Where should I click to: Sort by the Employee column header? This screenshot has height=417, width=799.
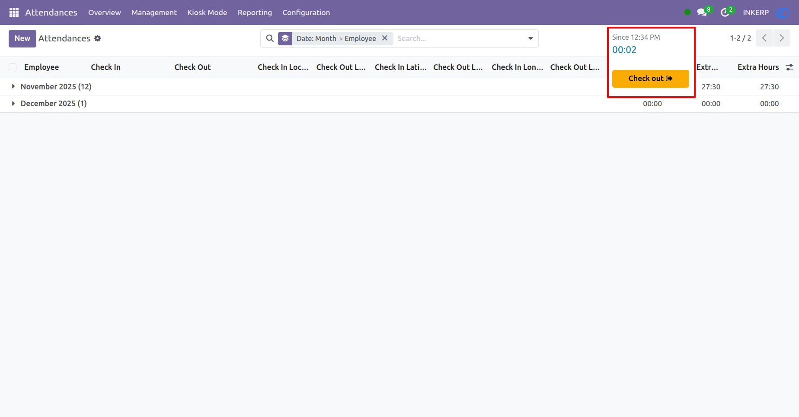[42, 67]
